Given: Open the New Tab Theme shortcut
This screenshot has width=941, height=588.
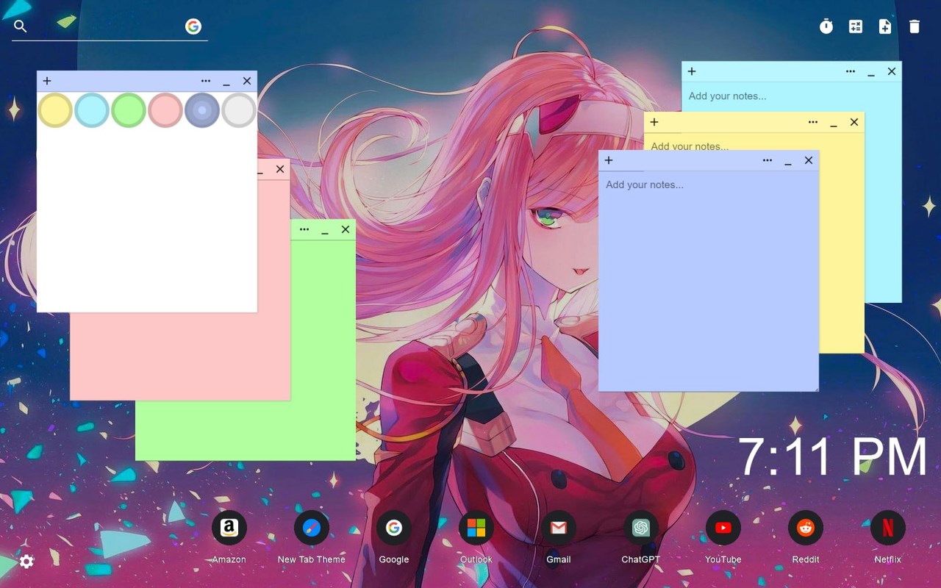Looking at the screenshot, I should click(312, 528).
